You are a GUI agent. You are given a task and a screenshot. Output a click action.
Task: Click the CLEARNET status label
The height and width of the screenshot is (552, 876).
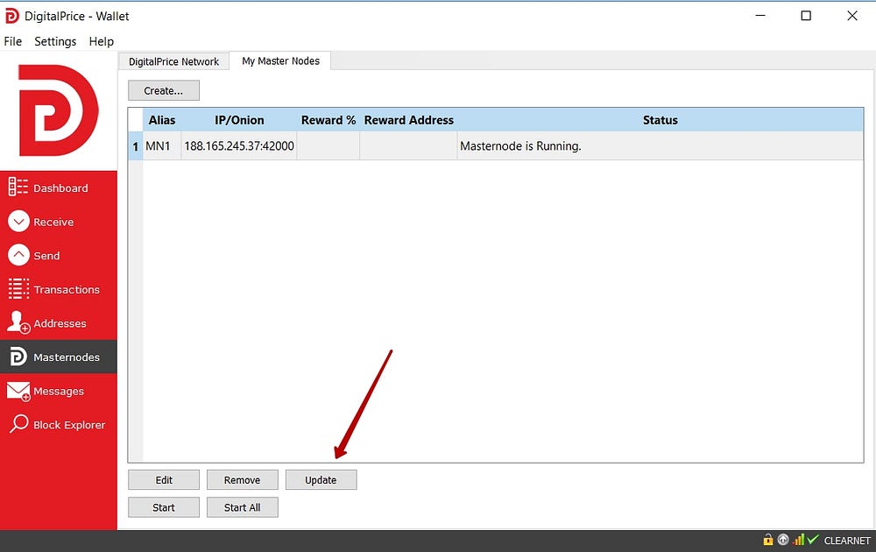point(847,541)
